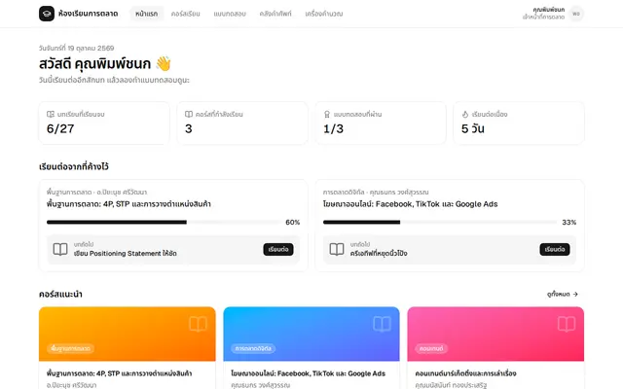
Task: Click the next lesson text ครีเอทีฟที่หยุดนิ้วโป้ง
Action: click(379, 253)
